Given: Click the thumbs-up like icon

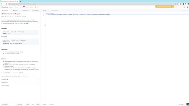Looking at the screenshot, I should tap(6, 16).
